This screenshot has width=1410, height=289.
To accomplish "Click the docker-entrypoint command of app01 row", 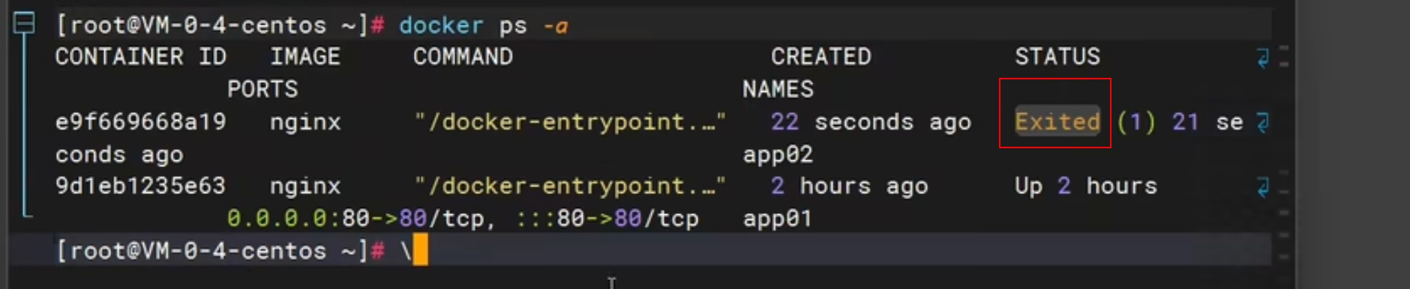I will point(570,186).
